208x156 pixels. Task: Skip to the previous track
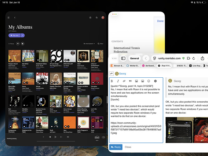coord(50,137)
